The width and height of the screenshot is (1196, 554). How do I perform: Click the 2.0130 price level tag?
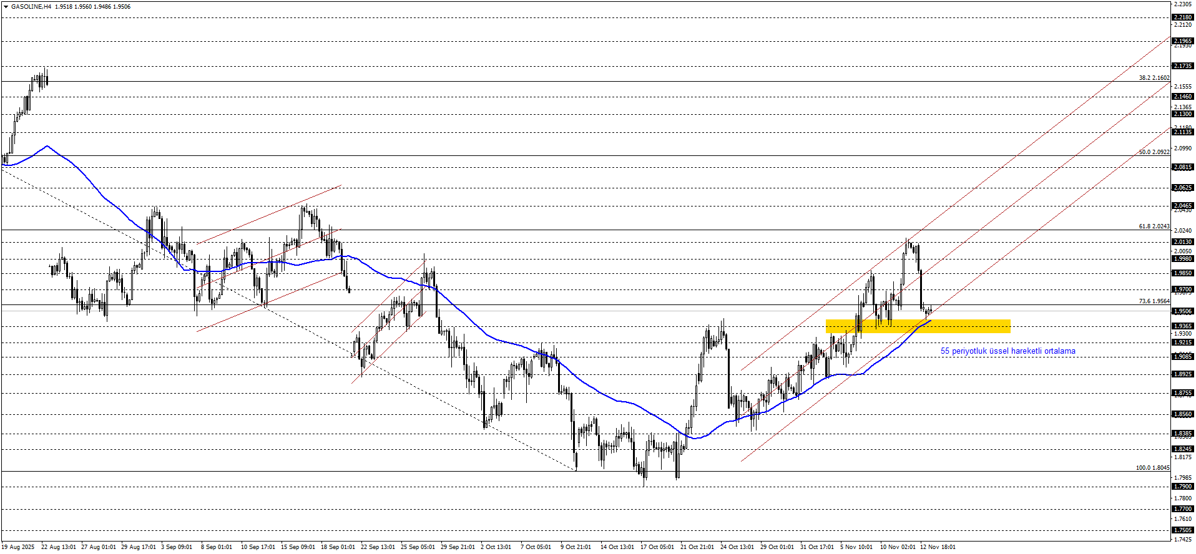point(1182,242)
